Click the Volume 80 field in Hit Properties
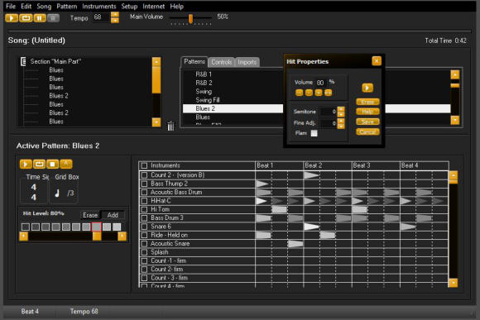This screenshot has height=320, width=480. [x=320, y=83]
